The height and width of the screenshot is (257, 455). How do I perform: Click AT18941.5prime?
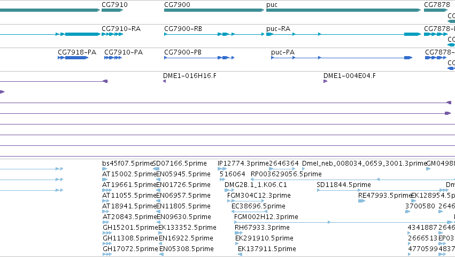(x=129, y=206)
